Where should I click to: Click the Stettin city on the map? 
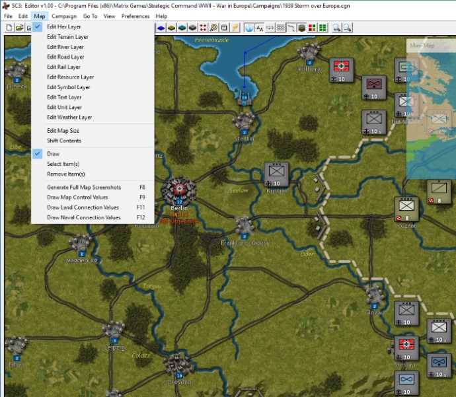(244, 122)
